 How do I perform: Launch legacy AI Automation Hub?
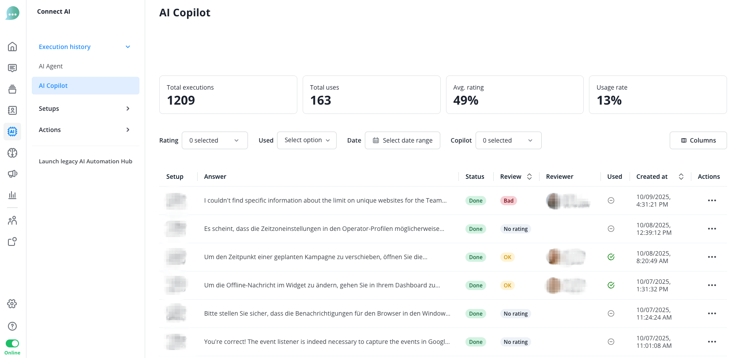(86, 162)
